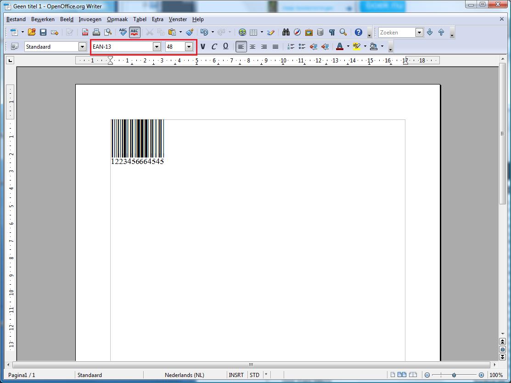Open the Styles and Formatting window icon
This screenshot has height=383, width=511.
click(15, 46)
